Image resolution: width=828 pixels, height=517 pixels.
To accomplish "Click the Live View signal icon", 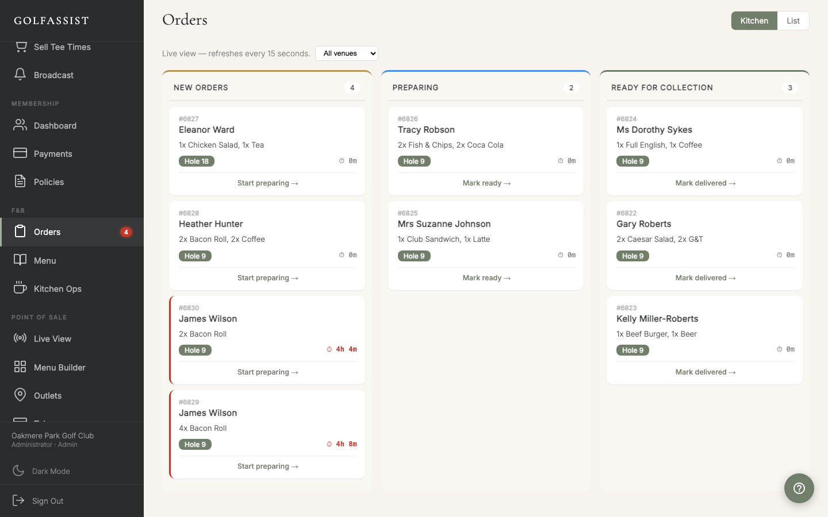I will tap(20, 338).
